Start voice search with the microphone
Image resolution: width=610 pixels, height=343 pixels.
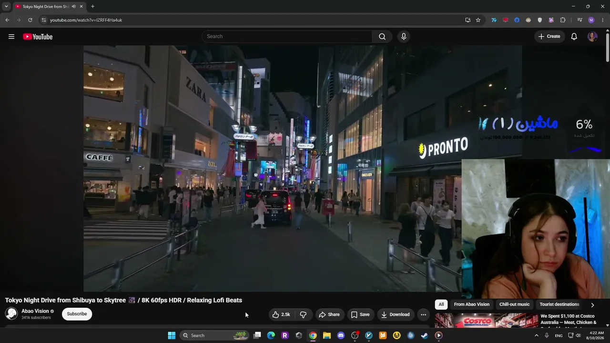pos(404,37)
